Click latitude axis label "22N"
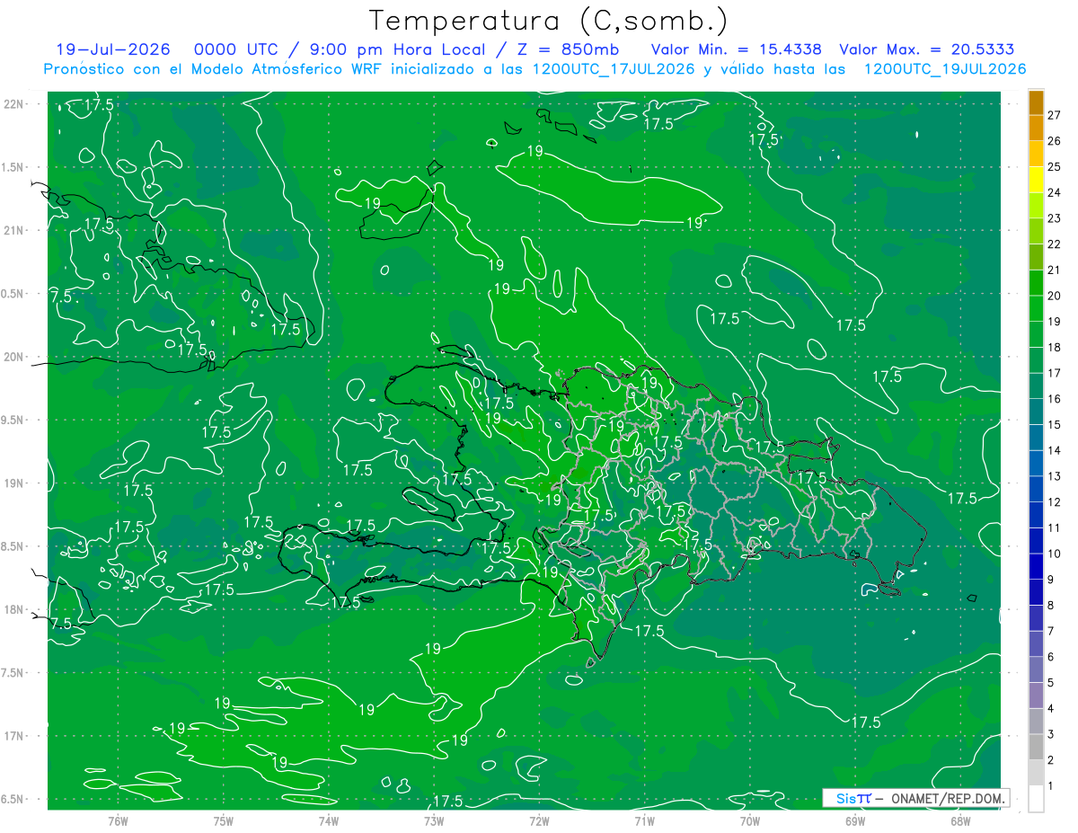 coord(15,103)
